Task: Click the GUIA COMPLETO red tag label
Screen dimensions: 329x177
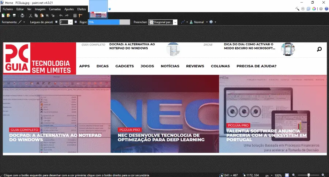Action: (x=24, y=130)
